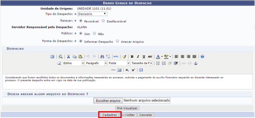
Task: Click the insert table icon
Action: click(x=119, y=70)
